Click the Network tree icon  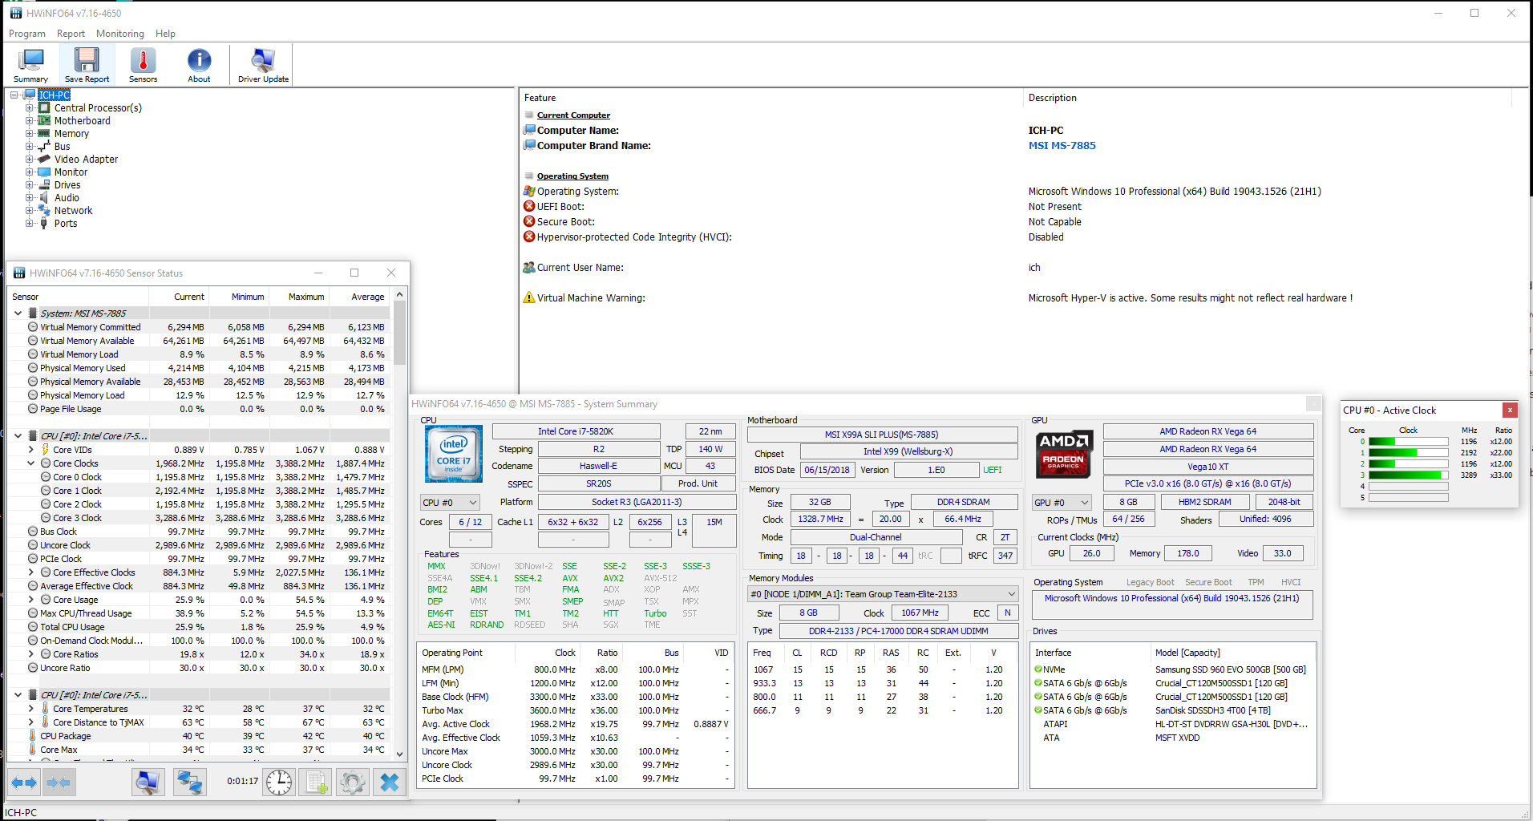pos(44,210)
